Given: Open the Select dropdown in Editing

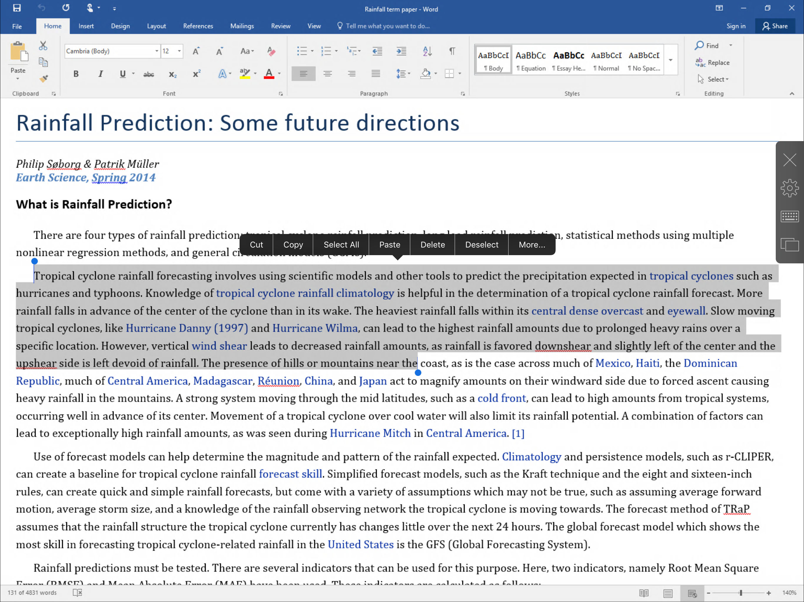Looking at the screenshot, I should (713, 79).
